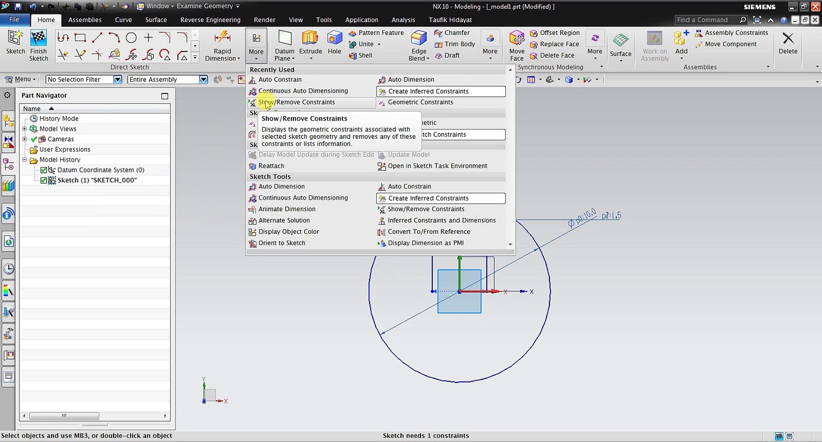The height and width of the screenshot is (442, 822).
Task: Open the Add component dropdown
Action: [x=681, y=59]
